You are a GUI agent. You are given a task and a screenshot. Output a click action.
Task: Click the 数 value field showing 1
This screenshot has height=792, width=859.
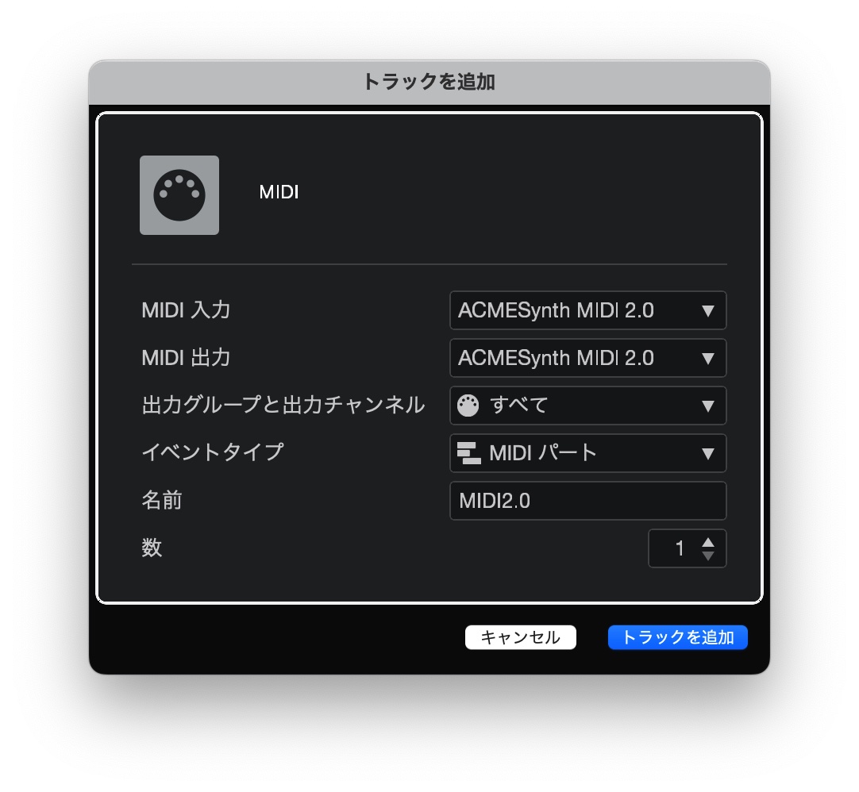click(676, 548)
